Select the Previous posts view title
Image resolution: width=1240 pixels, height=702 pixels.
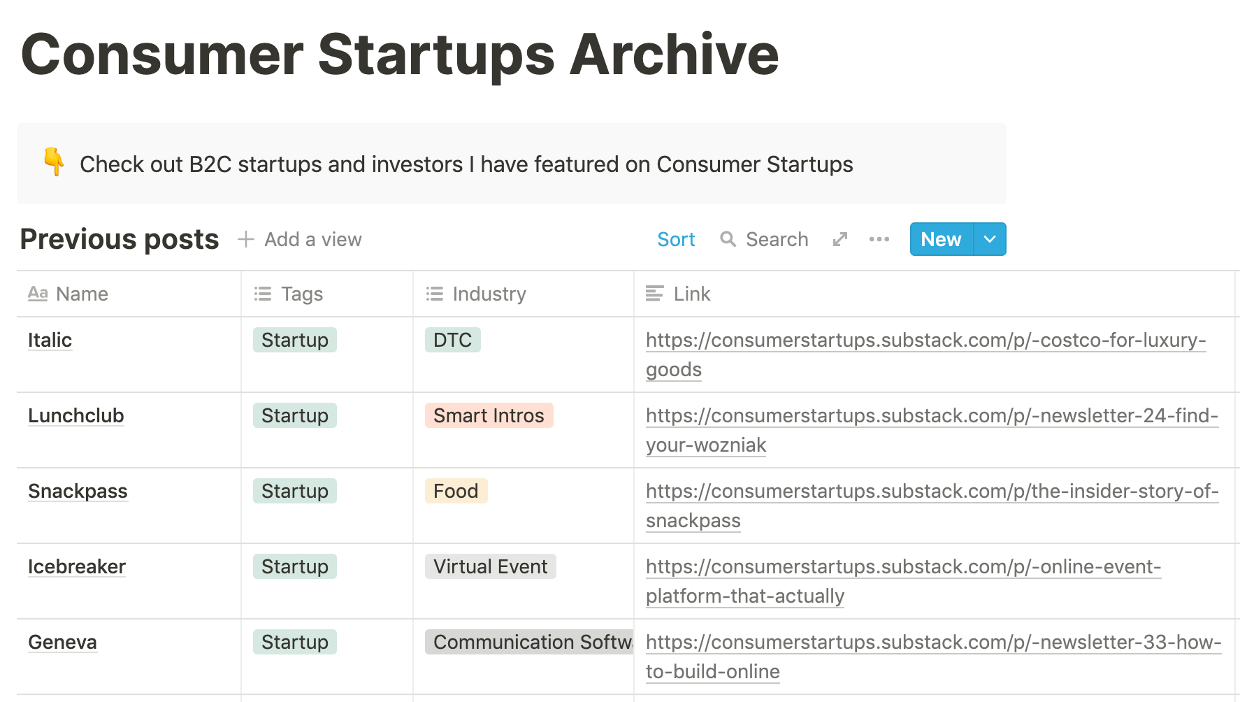click(x=120, y=239)
